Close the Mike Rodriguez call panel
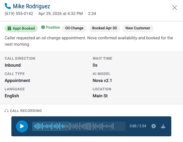Screen dimensions: 183x142 click(175, 8)
